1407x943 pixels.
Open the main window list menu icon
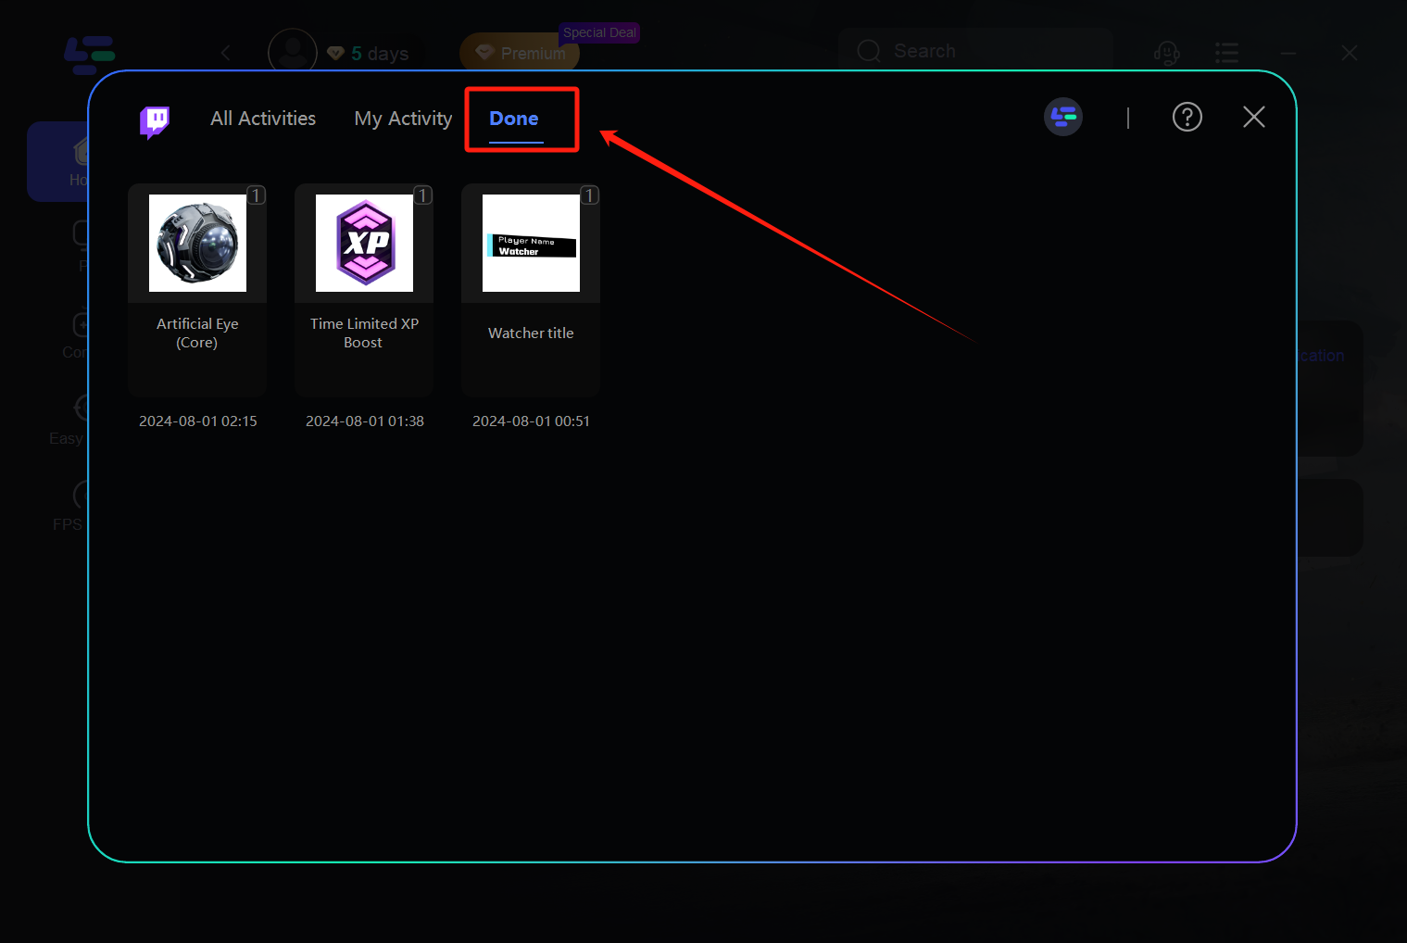(1226, 53)
